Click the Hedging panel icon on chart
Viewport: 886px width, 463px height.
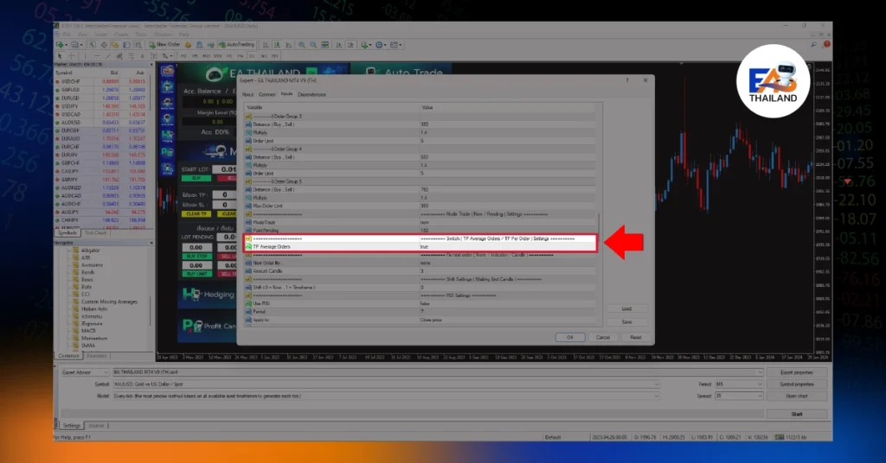point(189,295)
